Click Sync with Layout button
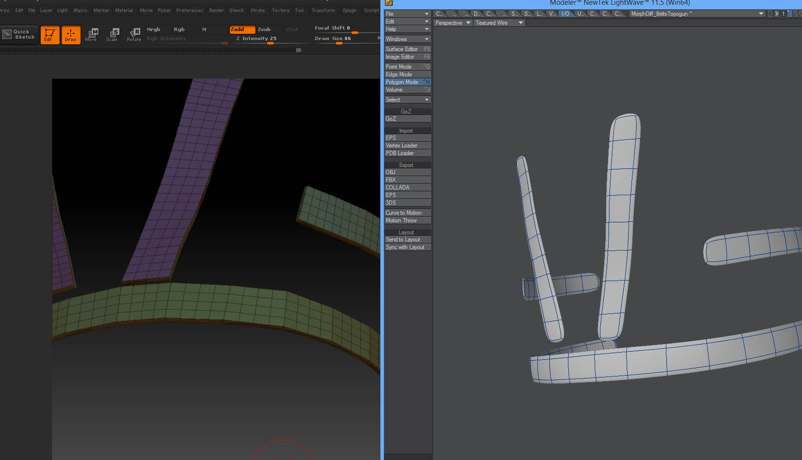This screenshot has width=802, height=460. pos(407,247)
